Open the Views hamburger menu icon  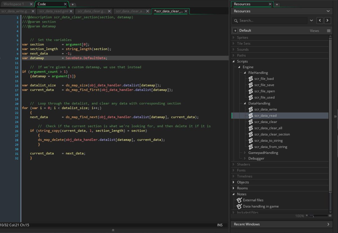pyautogui.click(x=328, y=31)
